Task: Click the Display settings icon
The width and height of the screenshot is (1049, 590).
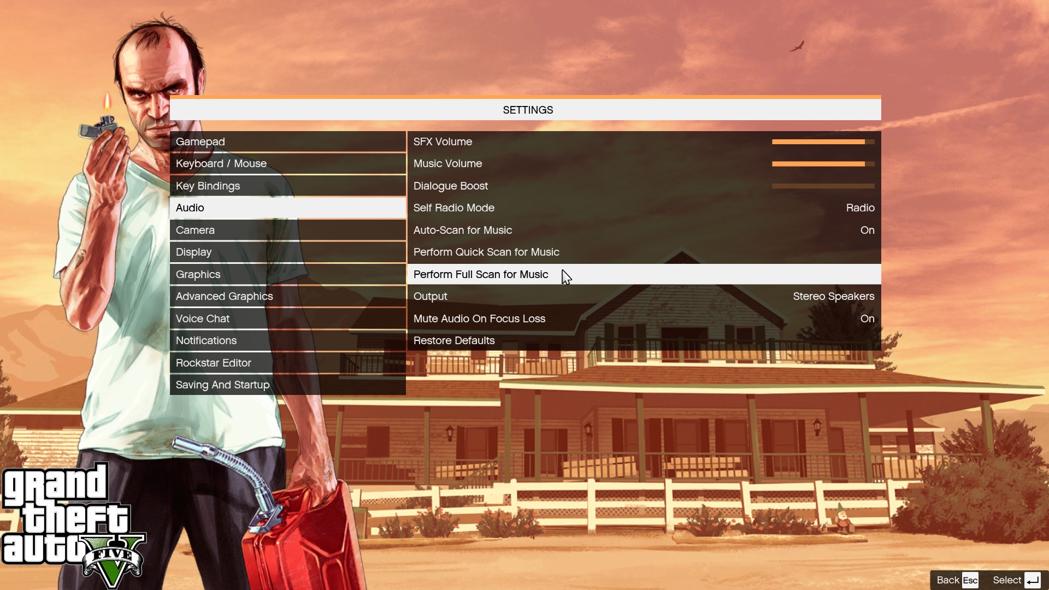Action: point(194,251)
